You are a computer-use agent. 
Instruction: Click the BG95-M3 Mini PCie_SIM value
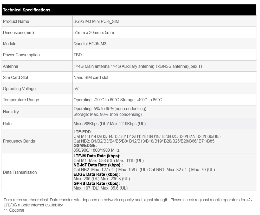coord(96,21)
